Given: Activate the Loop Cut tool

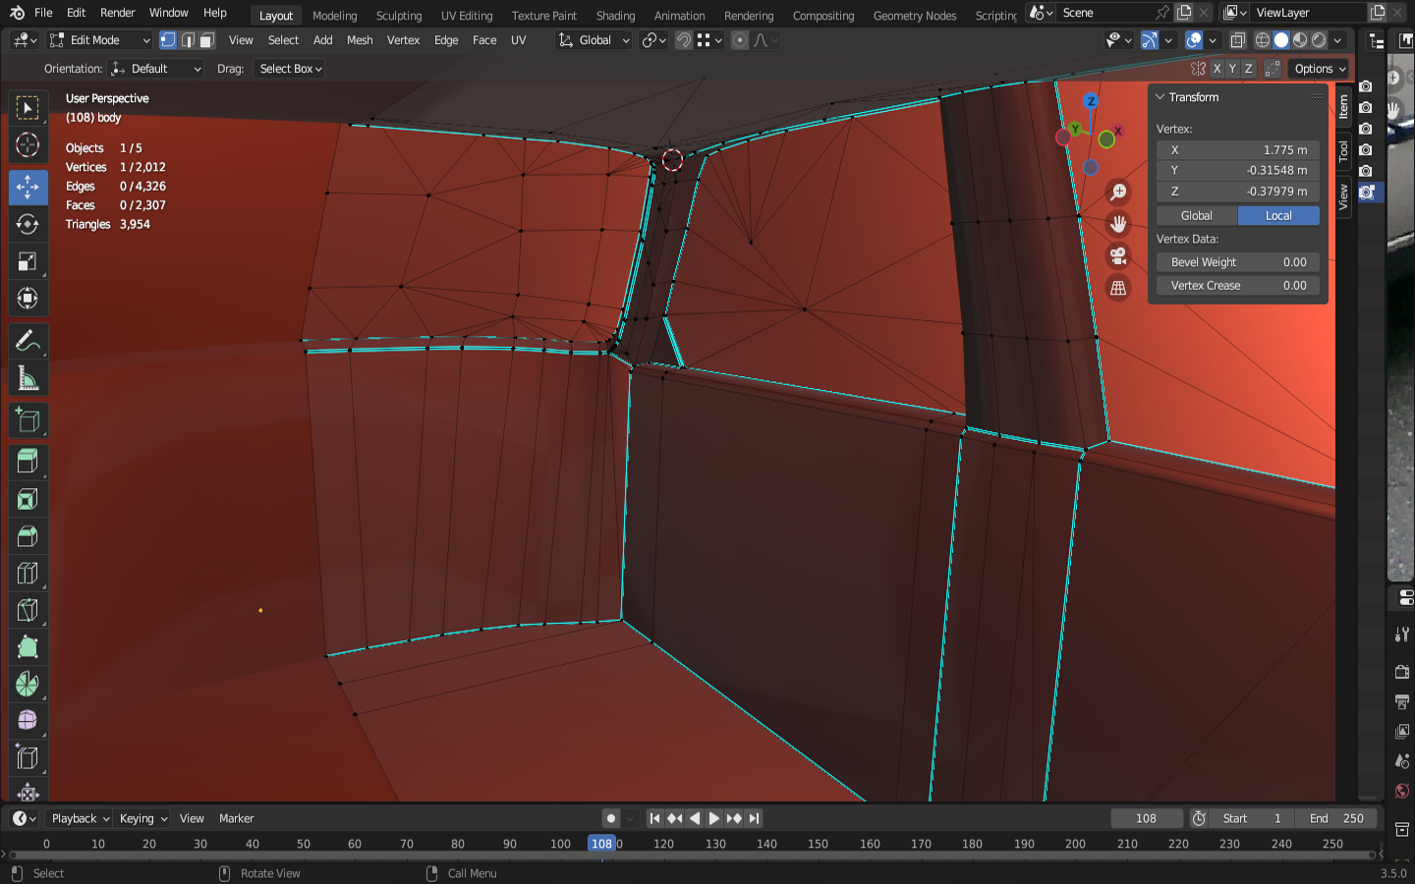Looking at the screenshot, I should click(x=28, y=574).
